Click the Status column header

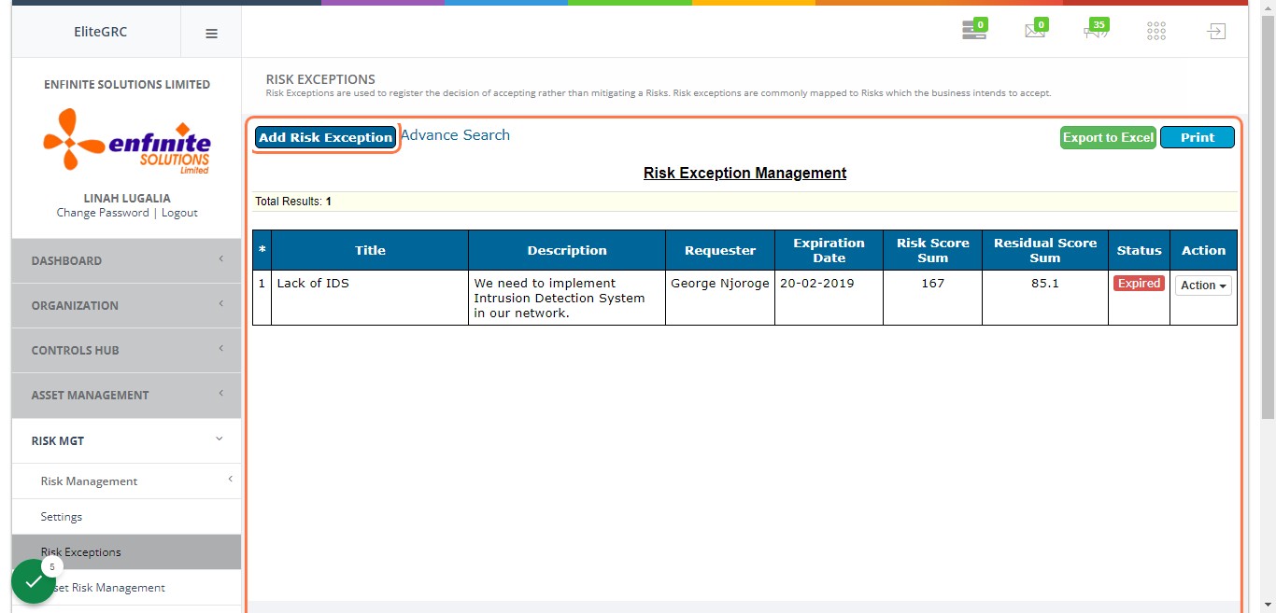1139,250
